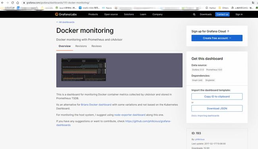Click Create free account button

(x=217, y=38)
